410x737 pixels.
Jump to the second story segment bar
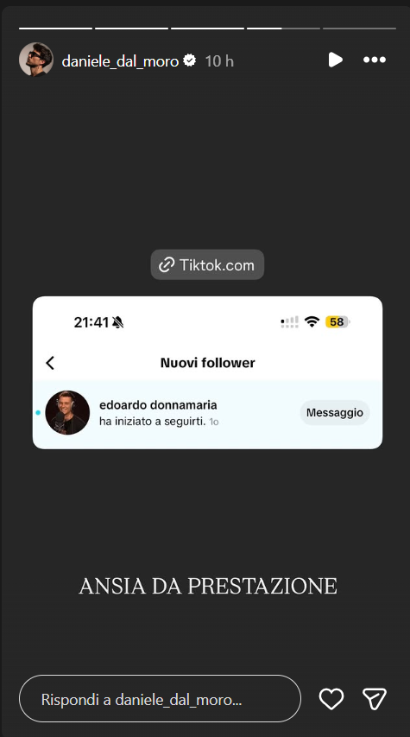[x=131, y=29]
